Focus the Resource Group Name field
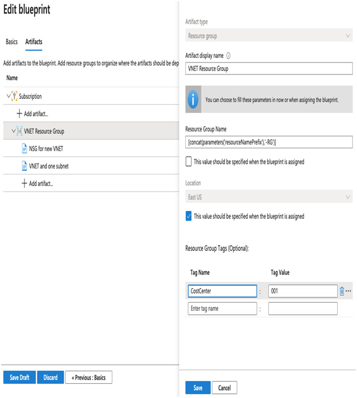The width and height of the screenshot is (357, 398). pos(269,142)
